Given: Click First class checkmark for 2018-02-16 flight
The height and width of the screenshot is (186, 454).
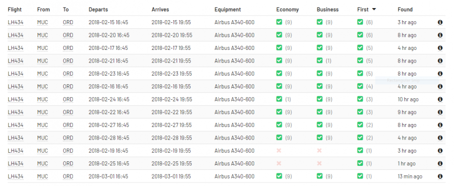Looking at the screenshot, I should click(360, 86).
